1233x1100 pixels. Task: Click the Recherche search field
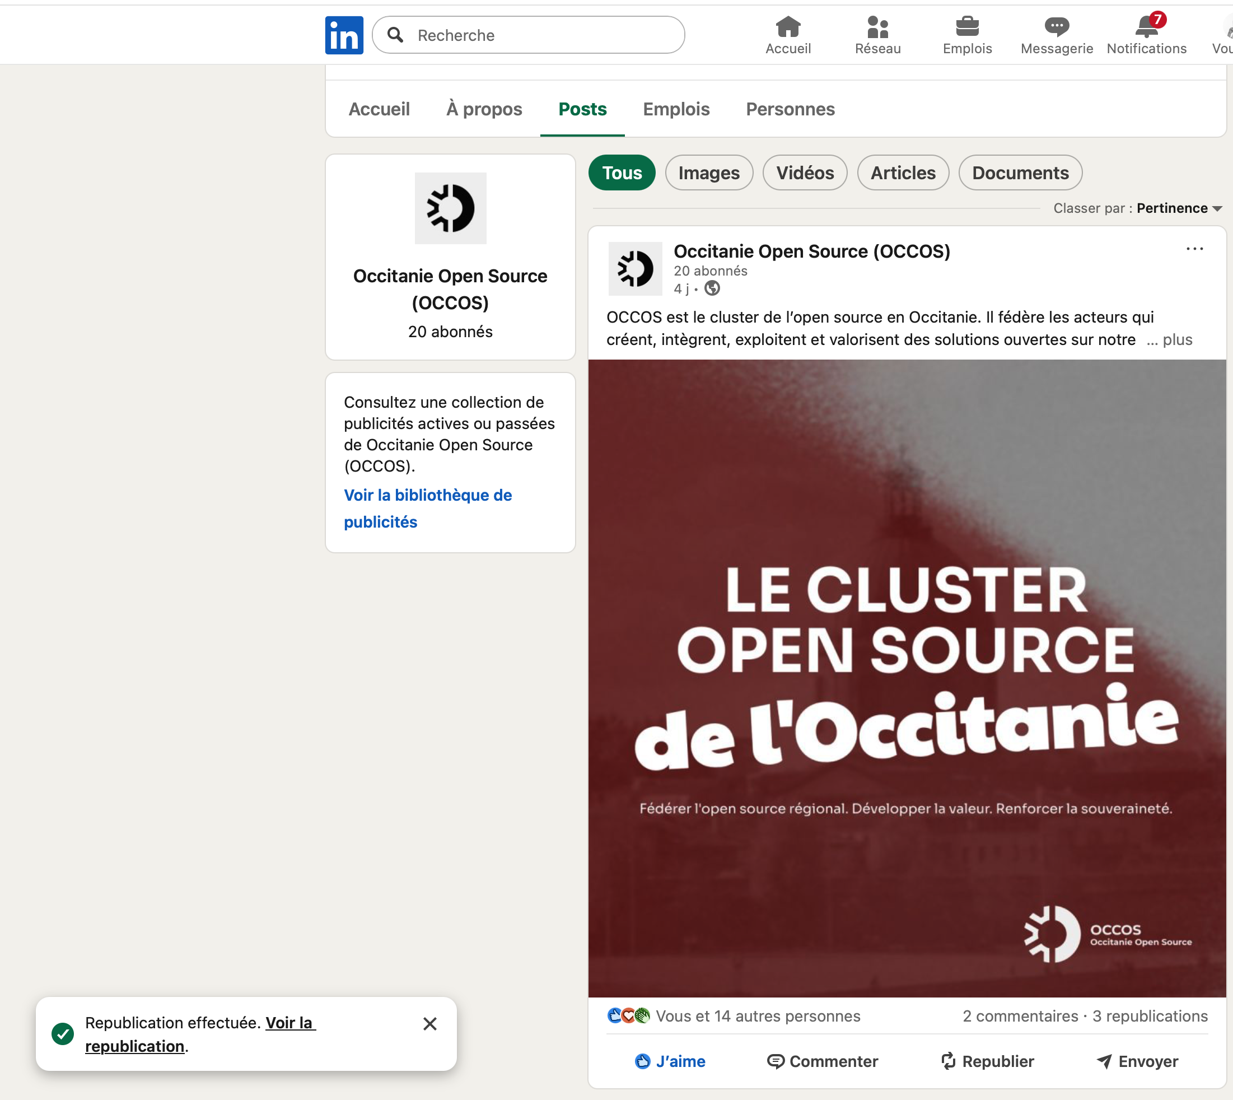click(x=528, y=35)
